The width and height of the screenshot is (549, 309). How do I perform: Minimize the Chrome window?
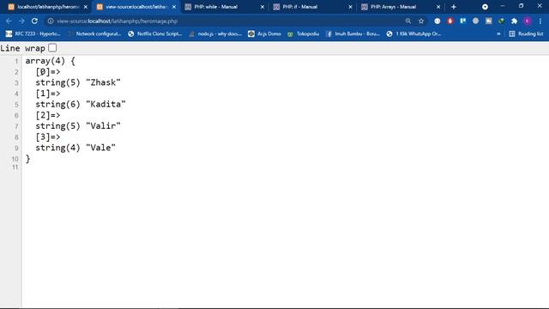coord(503,6)
